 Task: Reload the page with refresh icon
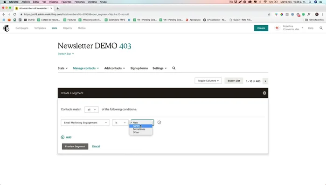(x=14, y=14)
